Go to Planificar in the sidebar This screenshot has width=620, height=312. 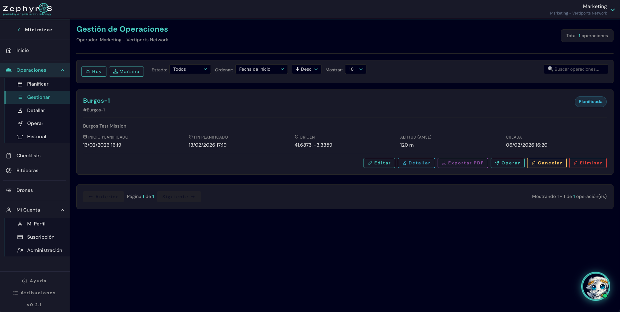[38, 84]
